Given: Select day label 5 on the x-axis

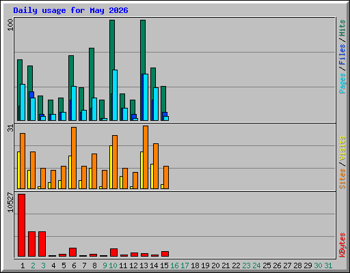Looking at the screenshot, I should (x=64, y=265).
